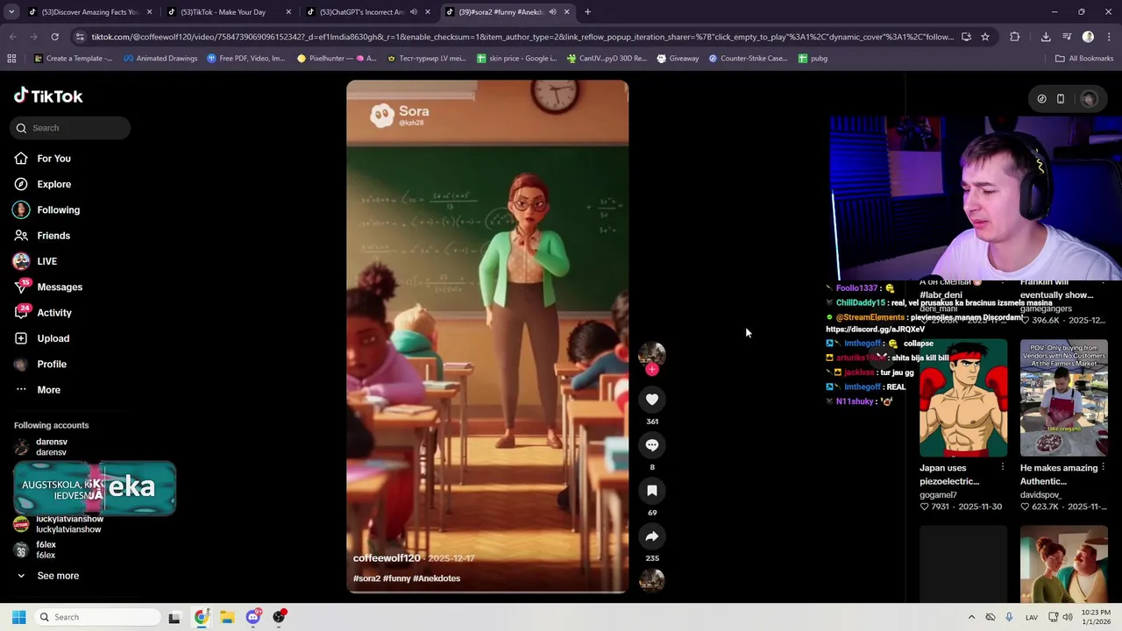The width and height of the screenshot is (1122, 631).
Task: Open Chrome extensions puzzle icon
Action: coord(1015,37)
